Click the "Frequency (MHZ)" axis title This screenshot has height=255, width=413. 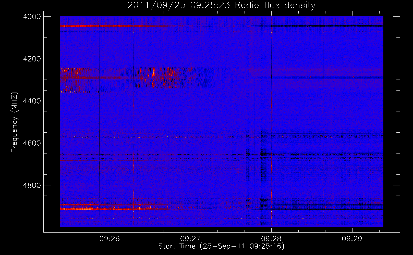tap(15, 122)
